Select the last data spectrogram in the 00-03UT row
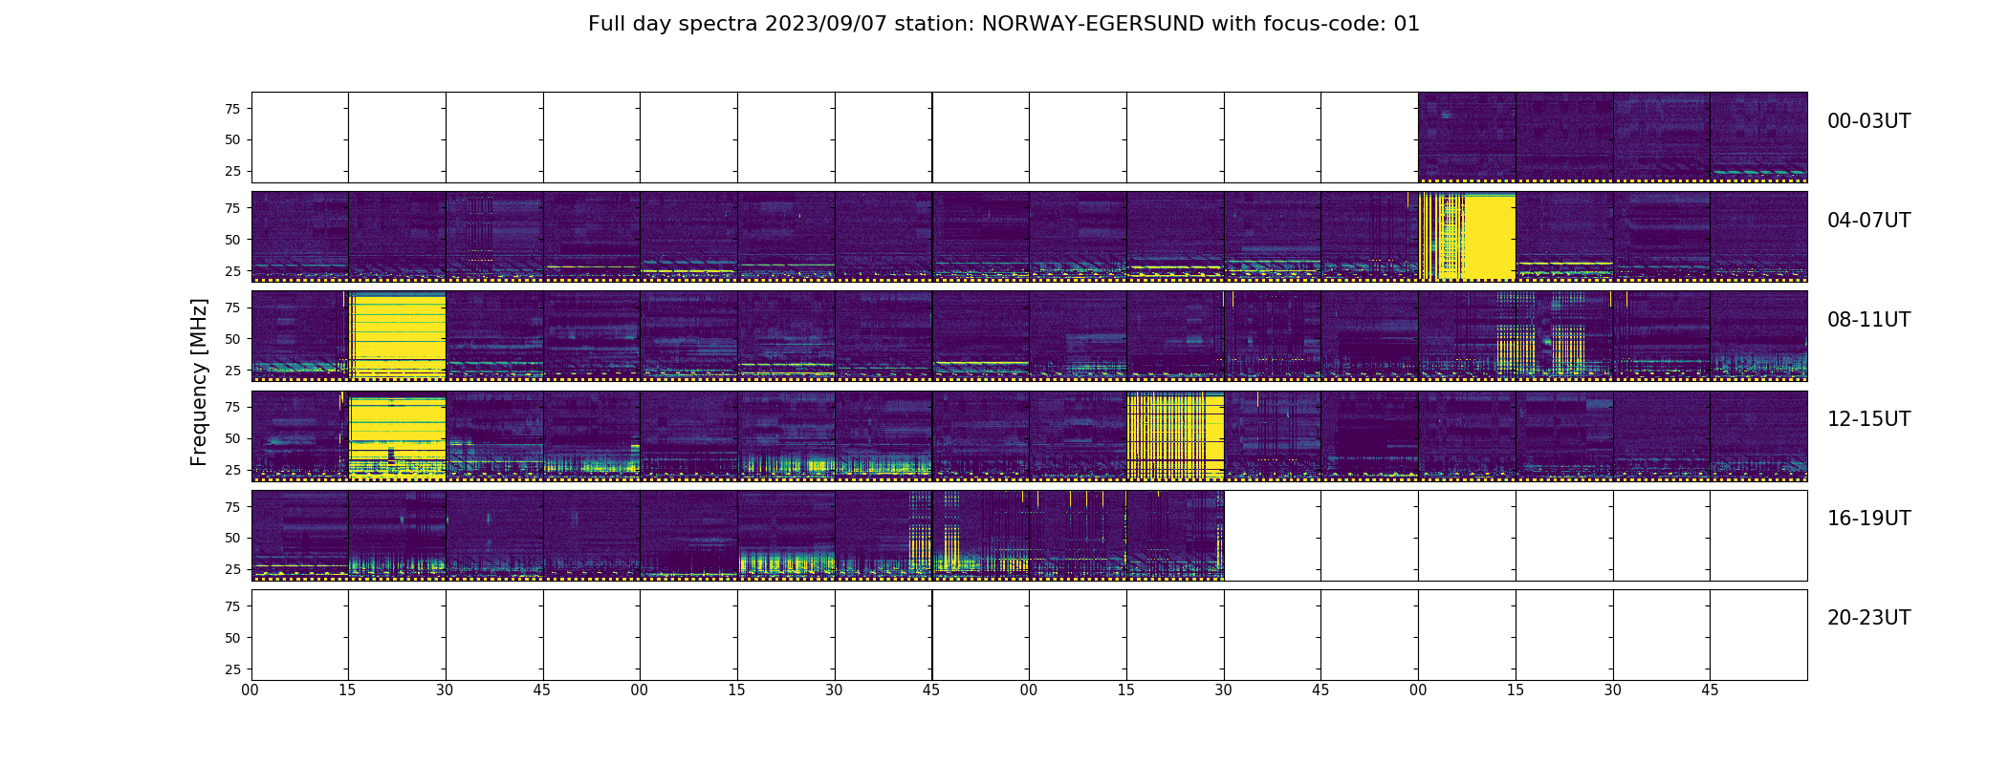This screenshot has width=2008, height=764. pyautogui.click(x=1758, y=138)
